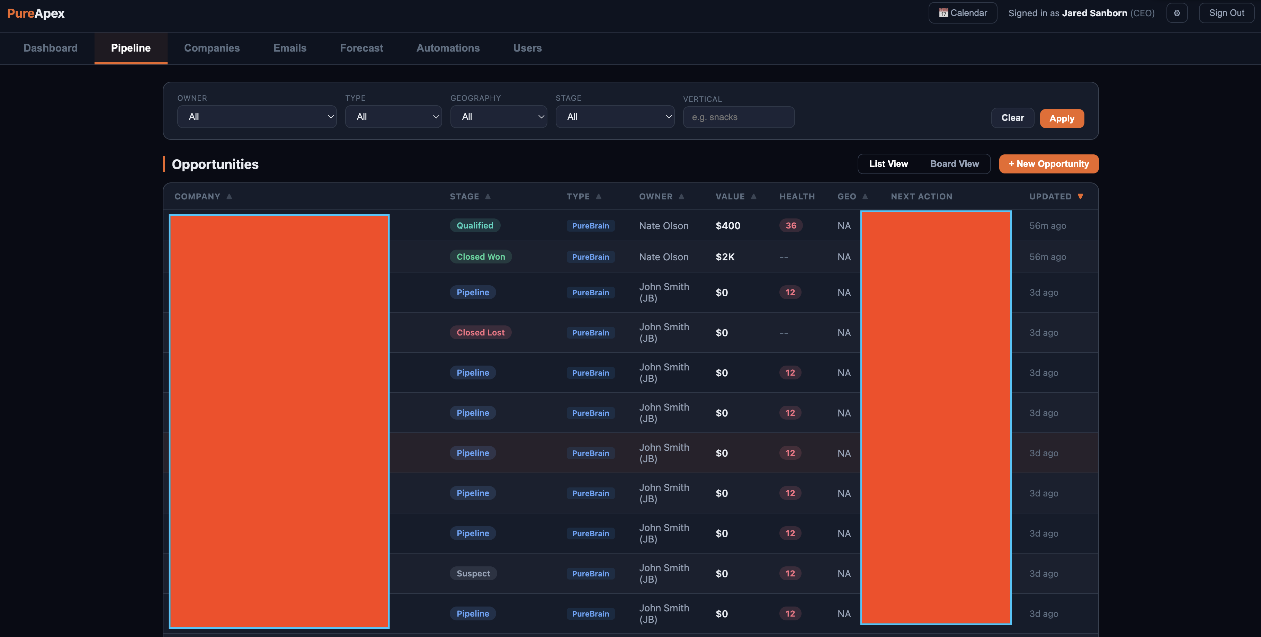Image resolution: width=1261 pixels, height=637 pixels.
Task: Expand the Type filter dropdown
Action: [x=394, y=117]
